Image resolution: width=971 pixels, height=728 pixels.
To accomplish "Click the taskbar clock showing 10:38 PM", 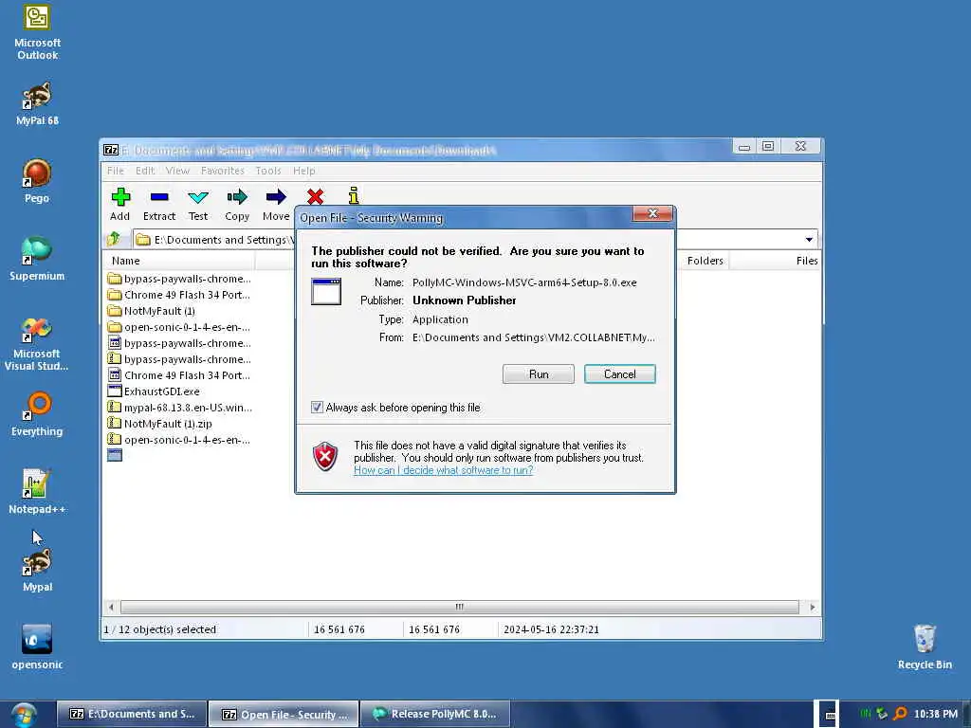I will [935, 714].
